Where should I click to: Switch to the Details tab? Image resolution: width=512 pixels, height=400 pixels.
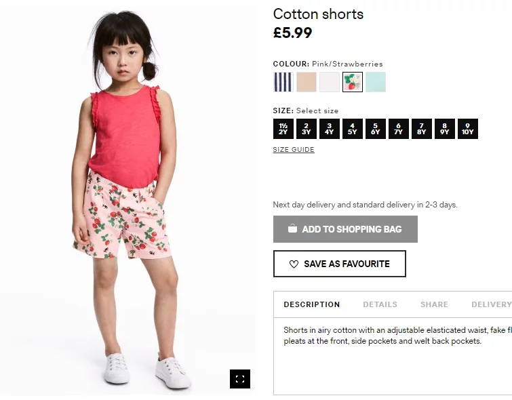(x=380, y=304)
